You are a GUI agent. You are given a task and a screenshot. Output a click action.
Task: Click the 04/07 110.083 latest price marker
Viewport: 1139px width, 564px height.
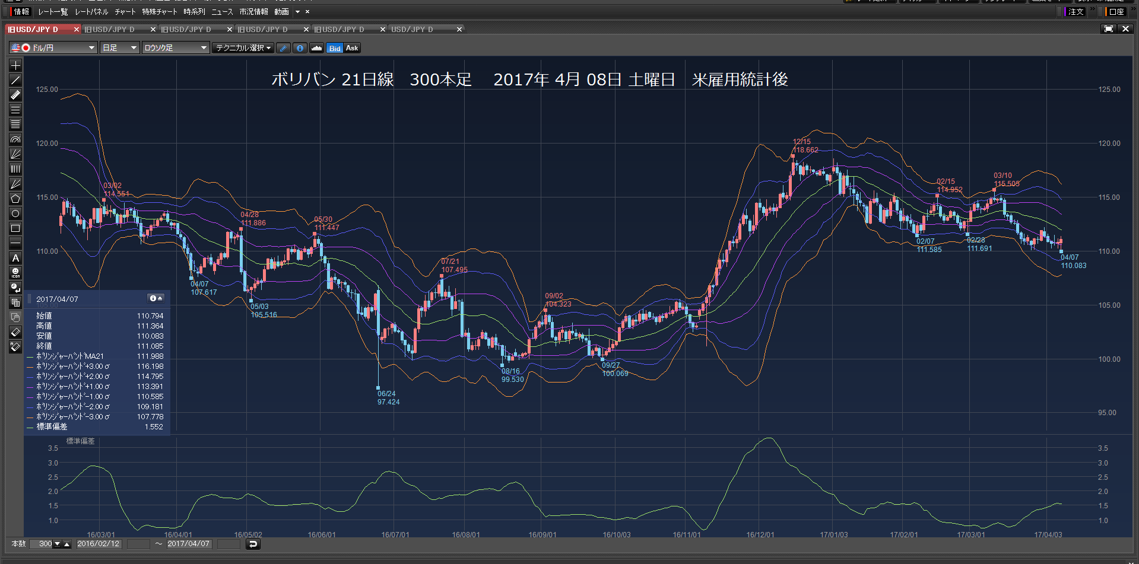point(1073,262)
